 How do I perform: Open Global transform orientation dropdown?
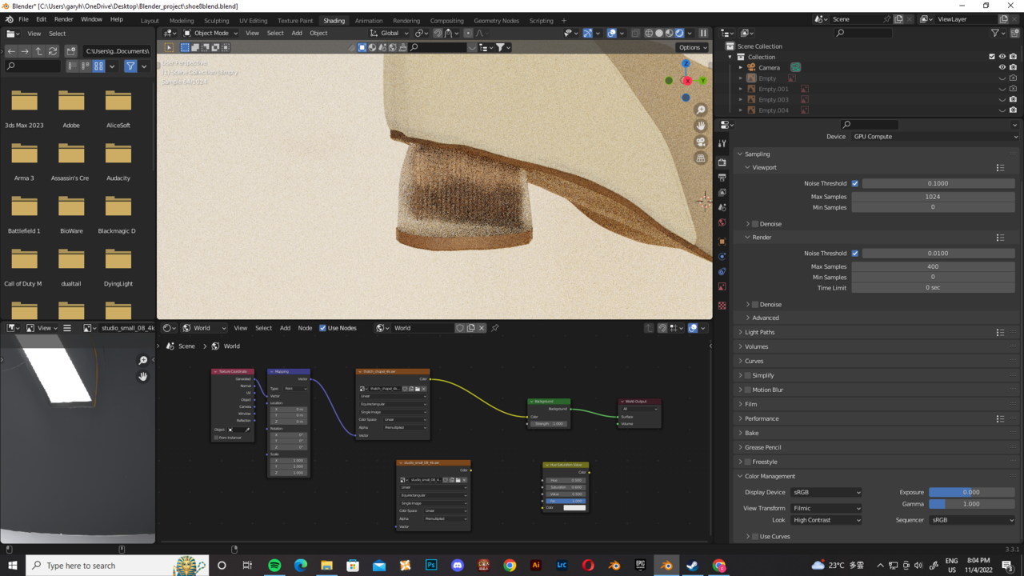[x=389, y=33]
